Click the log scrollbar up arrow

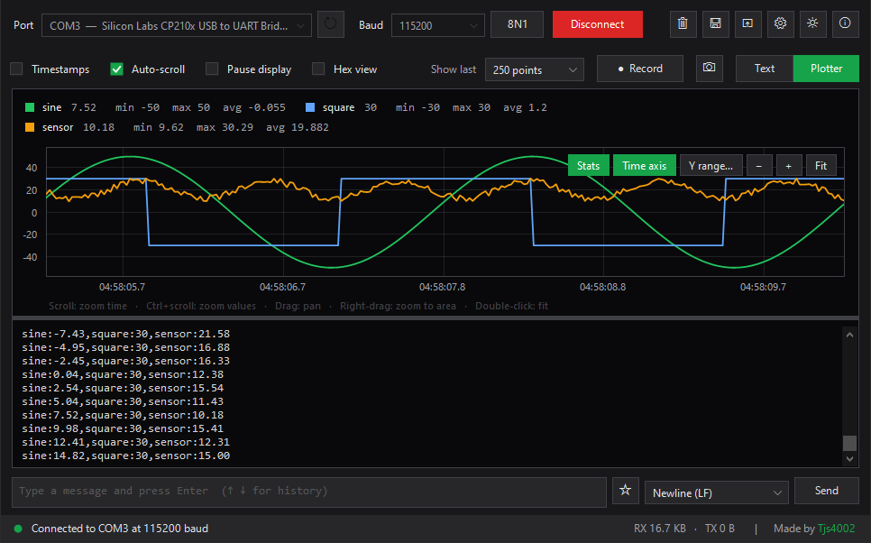coord(849,335)
